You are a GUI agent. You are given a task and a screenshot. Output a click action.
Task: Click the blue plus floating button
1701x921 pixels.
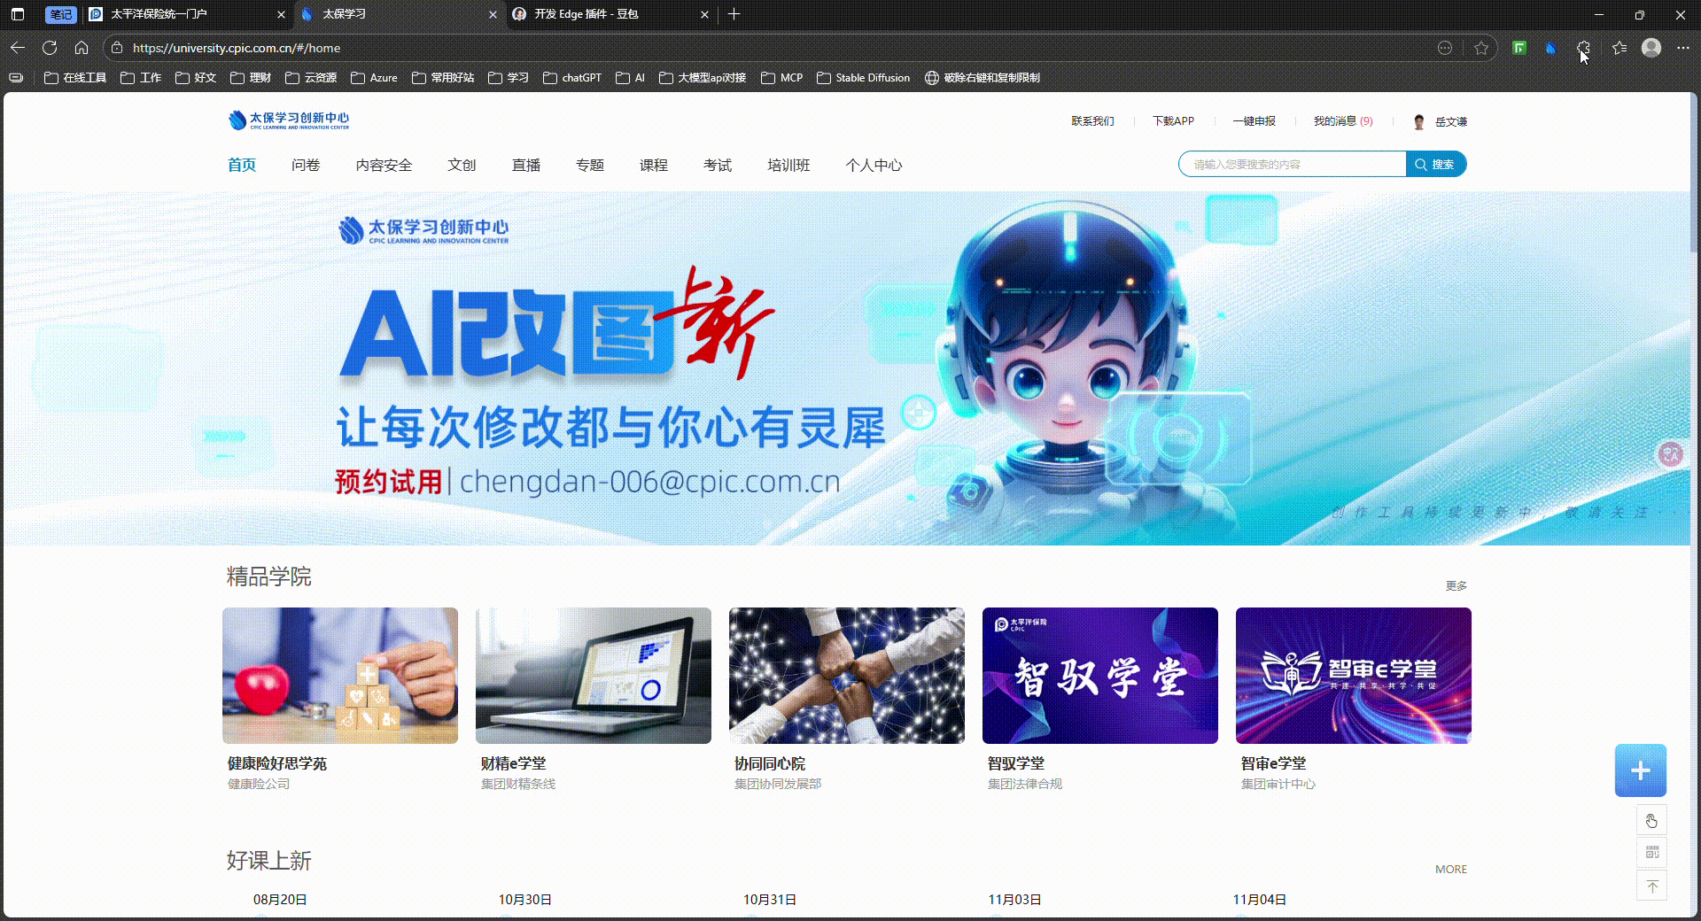[x=1640, y=770]
